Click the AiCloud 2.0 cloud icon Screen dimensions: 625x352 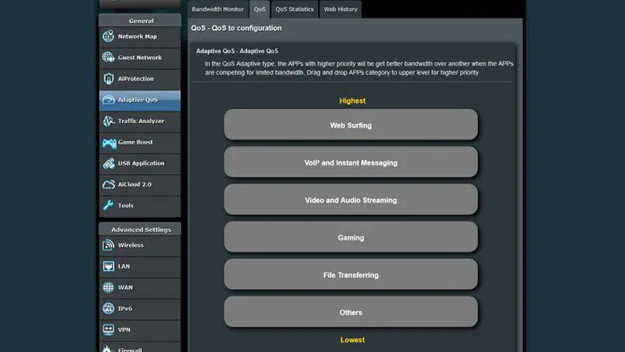(108, 184)
